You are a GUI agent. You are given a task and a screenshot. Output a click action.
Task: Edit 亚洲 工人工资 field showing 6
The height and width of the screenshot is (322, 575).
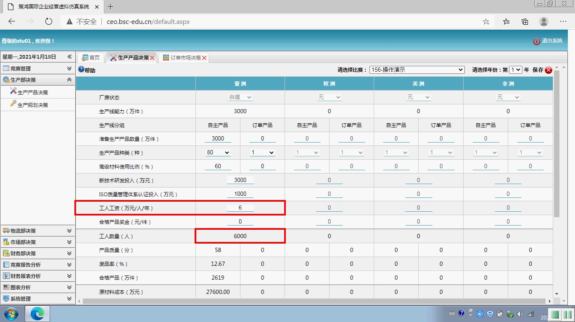click(x=240, y=208)
